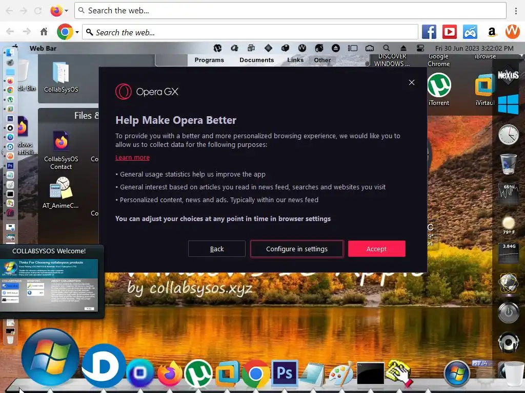Open the top toolbar three-dot menu

coord(516,11)
